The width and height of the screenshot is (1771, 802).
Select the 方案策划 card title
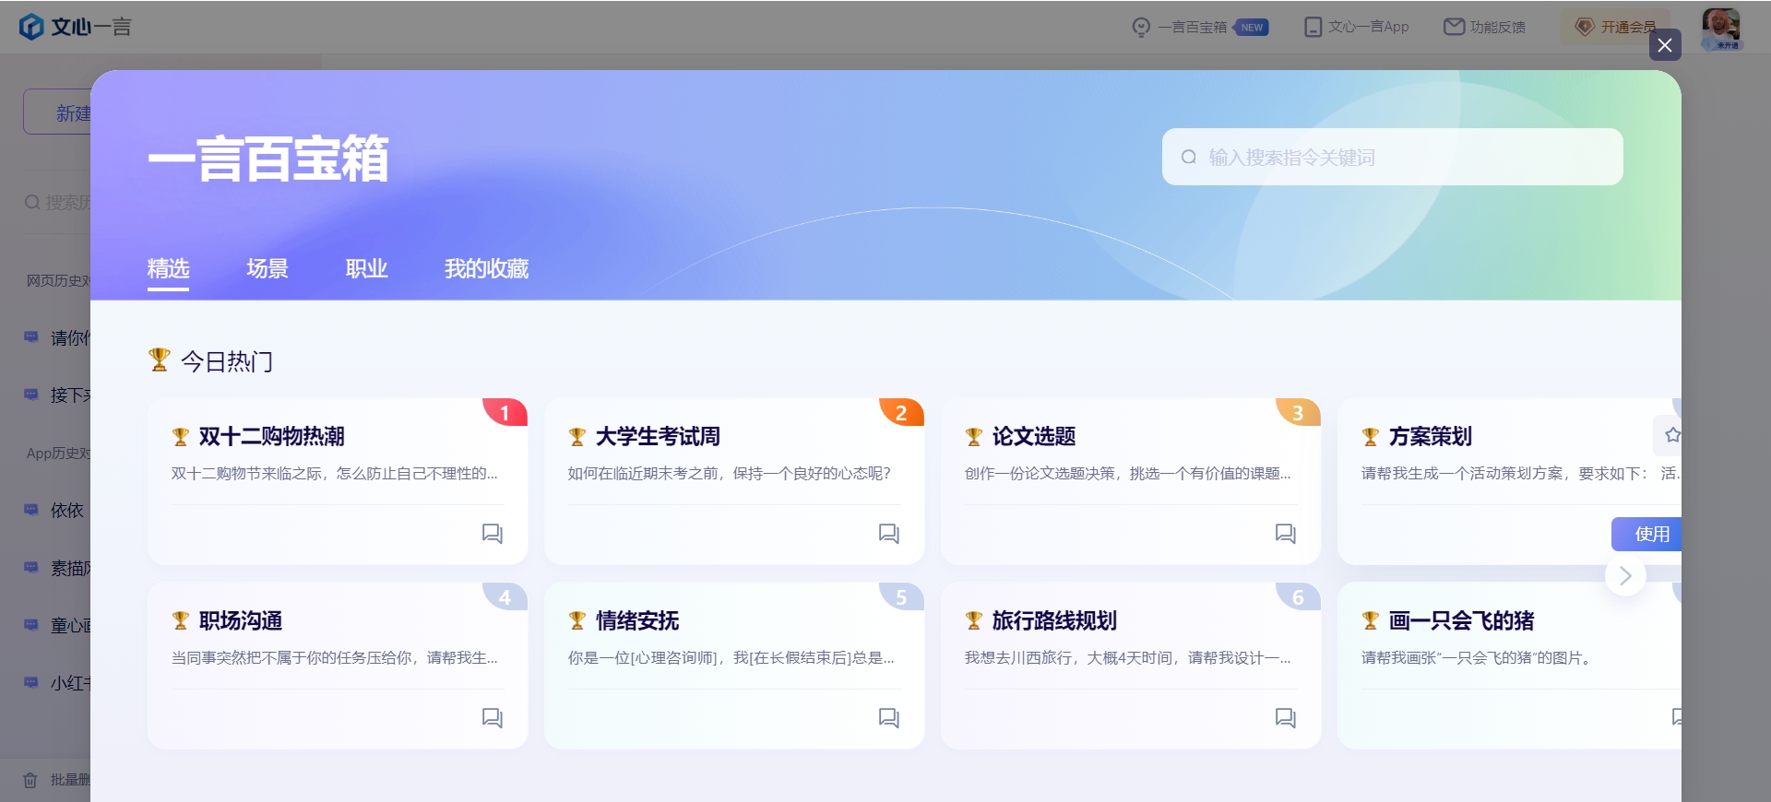(1431, 436)
